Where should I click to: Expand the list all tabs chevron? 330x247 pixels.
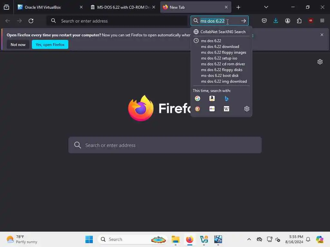pyautogui.click(x=266, y=7)
